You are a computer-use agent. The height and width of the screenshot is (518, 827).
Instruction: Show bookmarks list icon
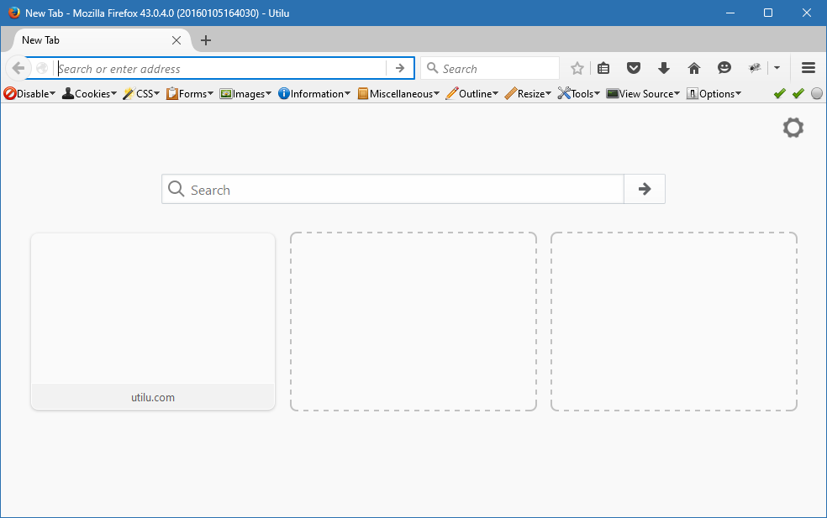603,68
